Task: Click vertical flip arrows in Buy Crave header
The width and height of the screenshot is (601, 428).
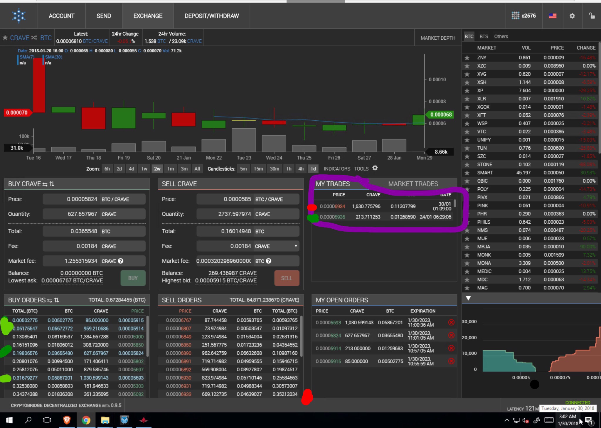Action: tap(52, 184)
